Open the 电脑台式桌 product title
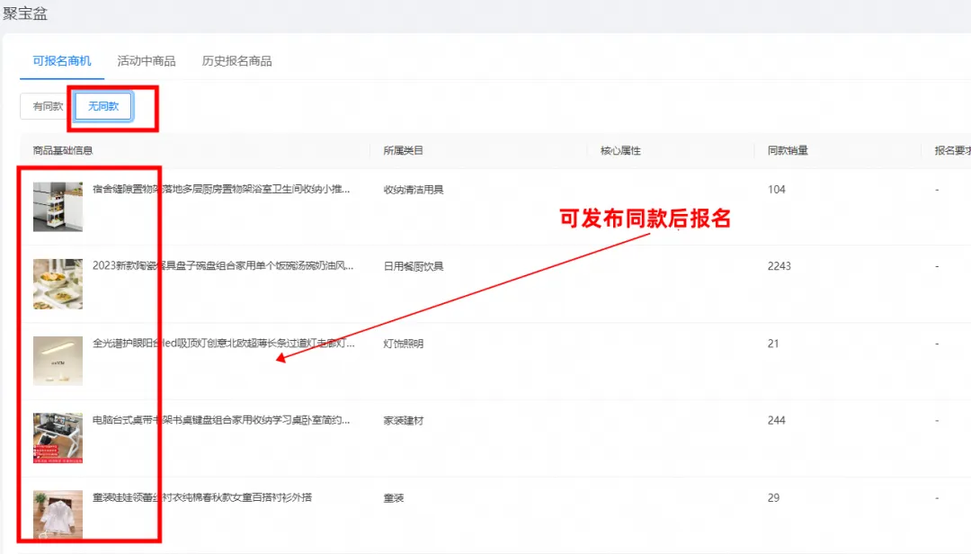 tap(221, 420)
